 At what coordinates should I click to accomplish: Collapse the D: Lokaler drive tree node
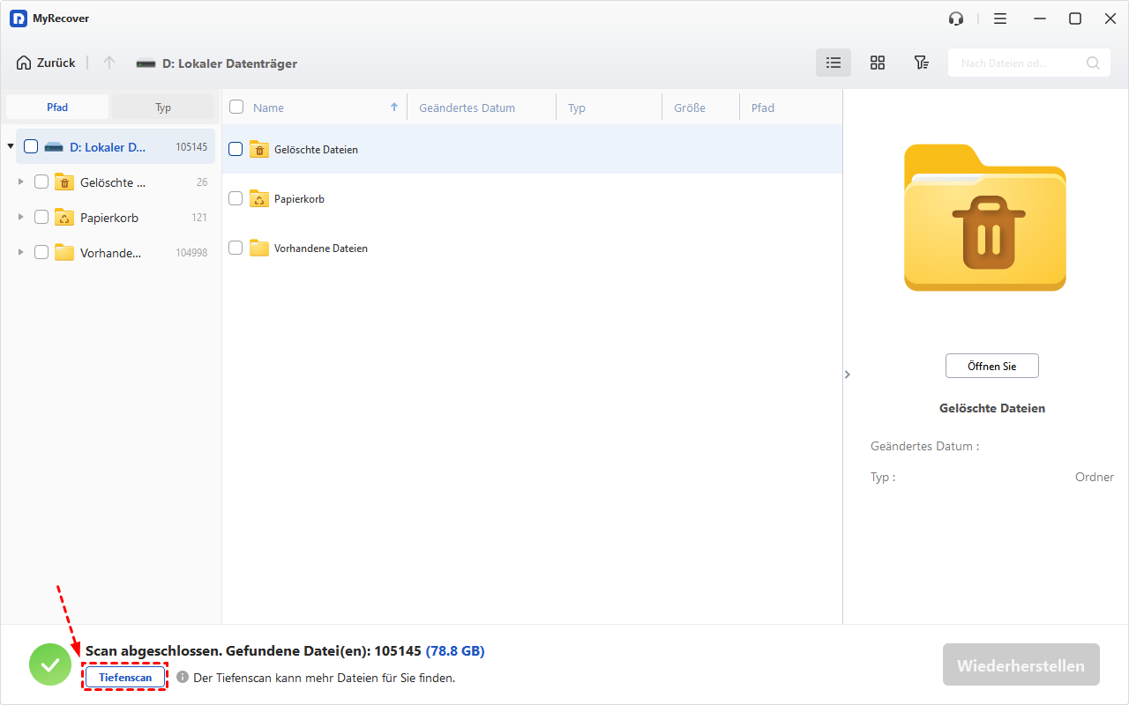click(x=11, y=146)
